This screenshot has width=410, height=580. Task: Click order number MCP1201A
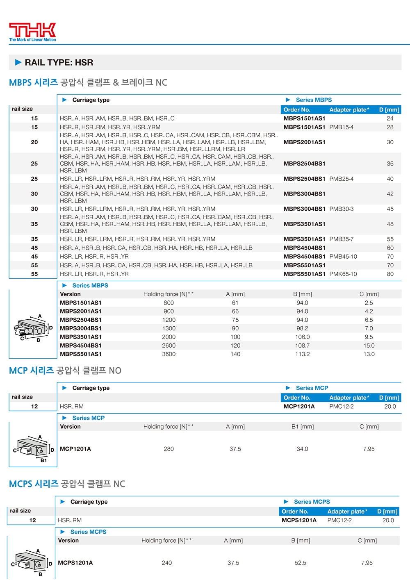click(299, 407)
